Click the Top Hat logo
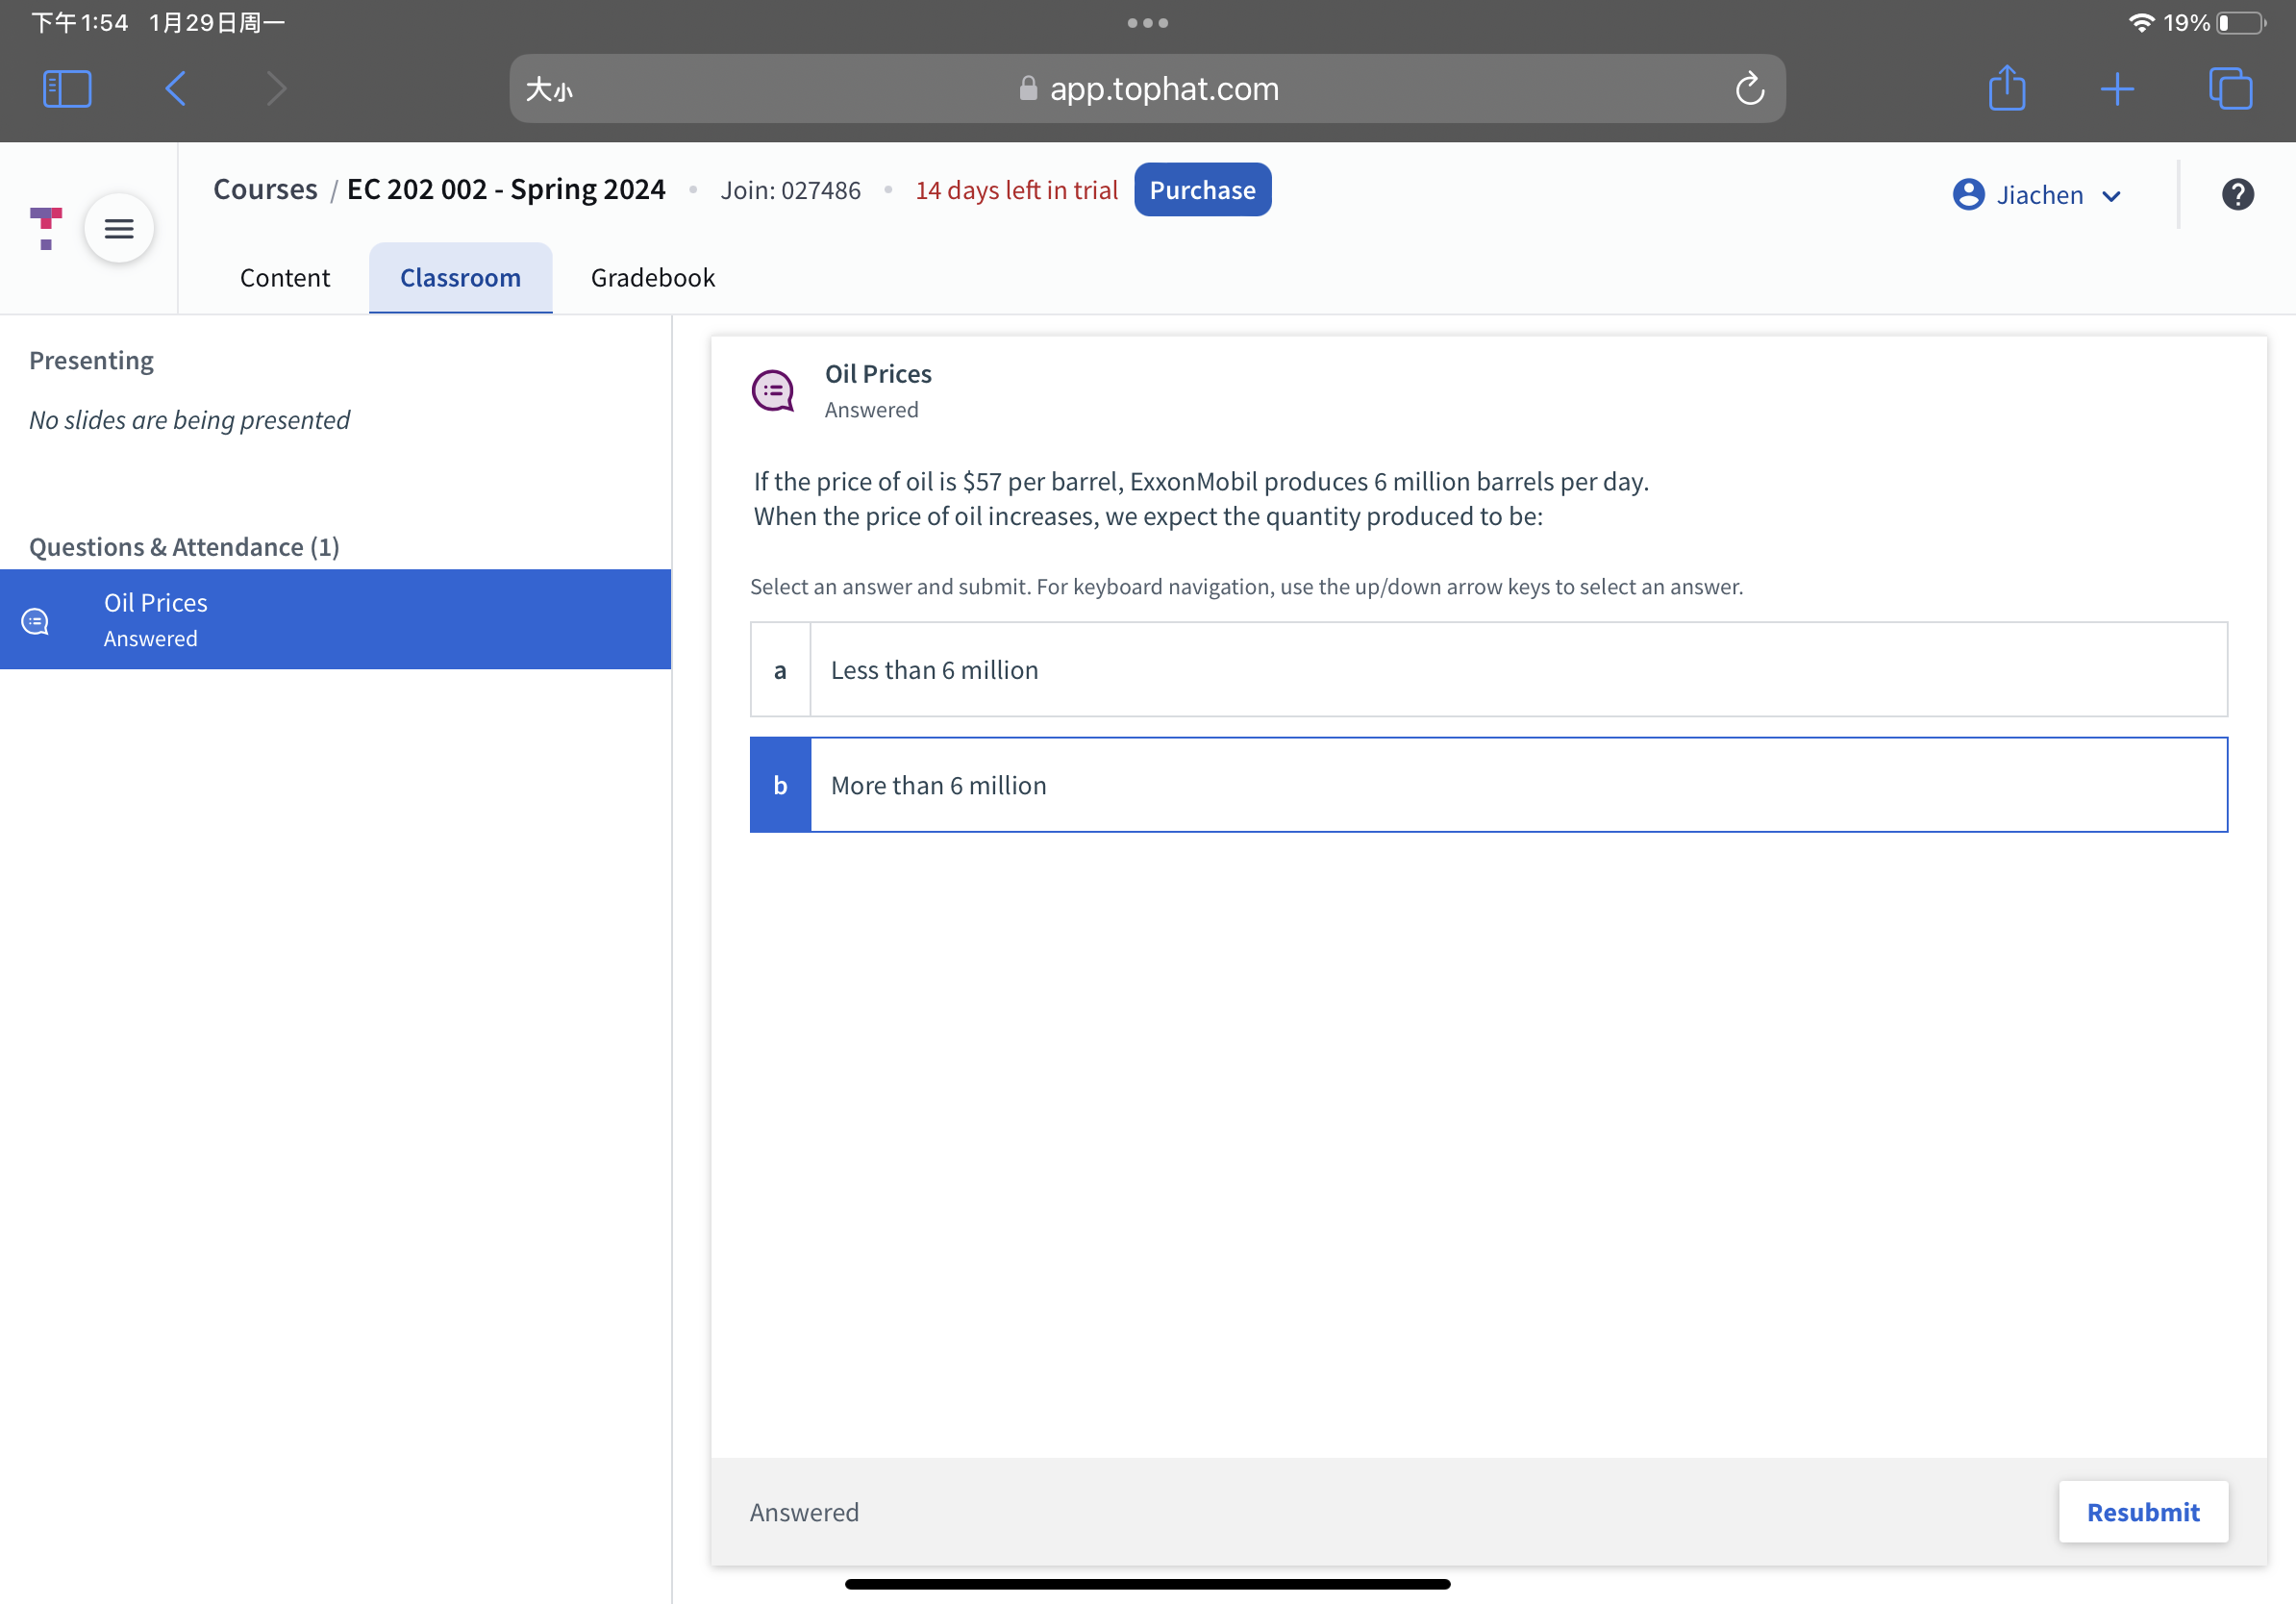The height and width of the screenshot is (1604, 2296). pyautogui.click(x=45, y=229)
